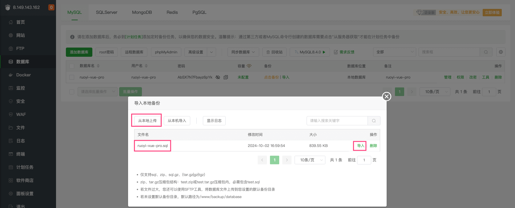This screenshot has height=208, width=515.
Task: Open table settings gear icon
Action: tap(501, 52)
